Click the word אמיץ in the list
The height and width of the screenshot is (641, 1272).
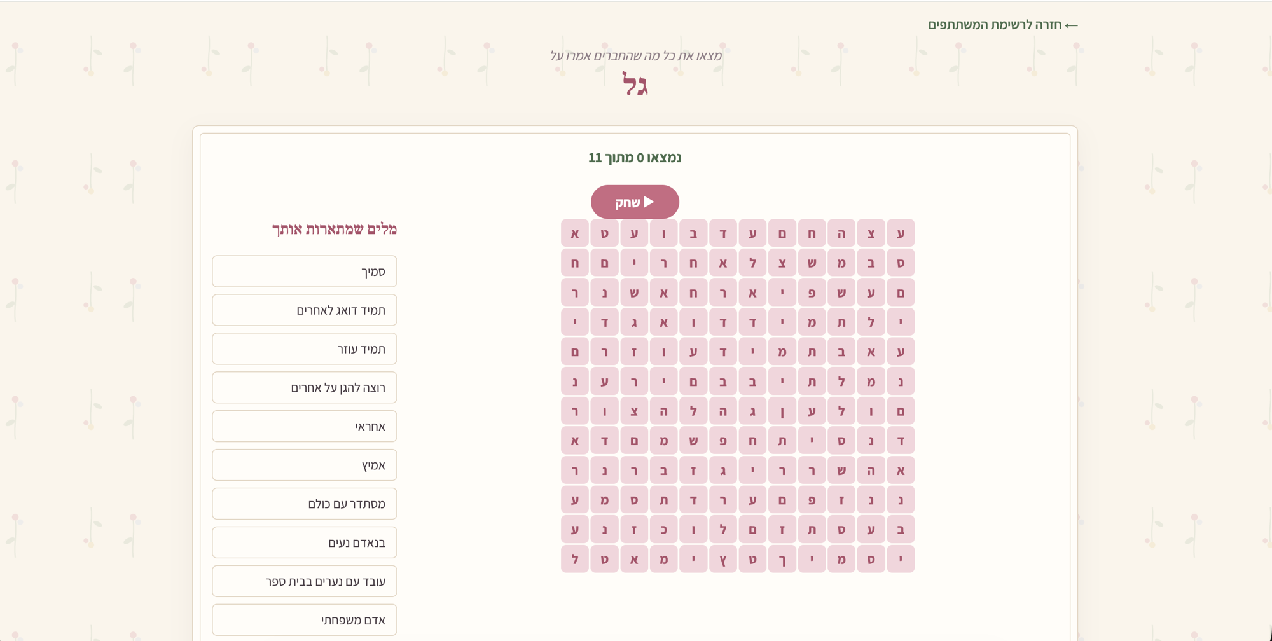(305, 465)
